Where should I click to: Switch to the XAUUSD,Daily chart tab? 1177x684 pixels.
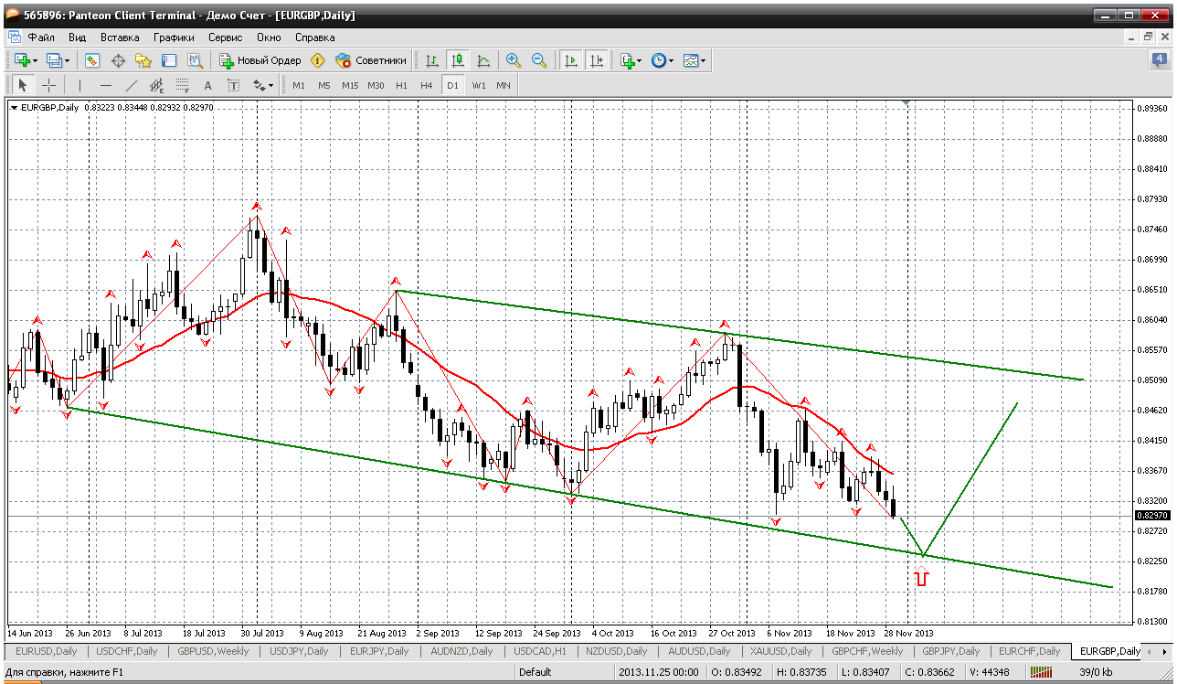[779, 651]
